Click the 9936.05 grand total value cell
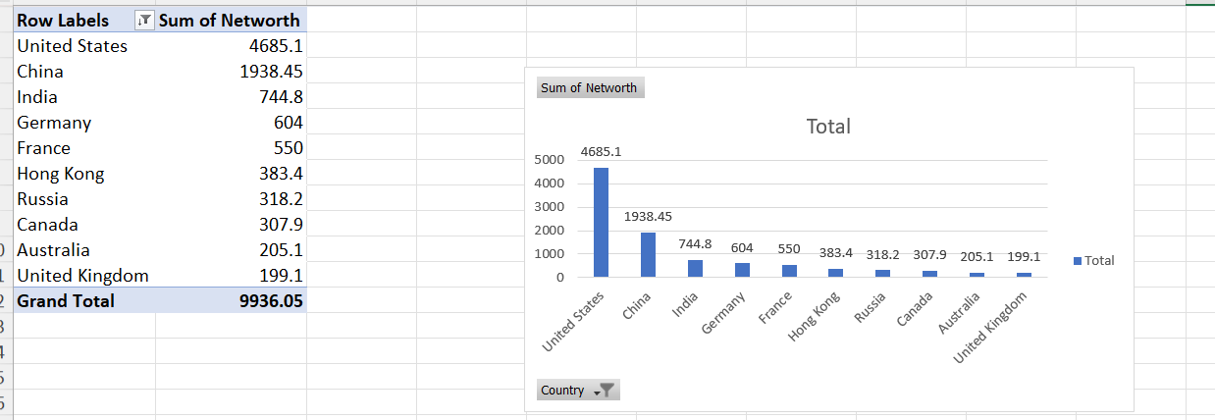 tap(271, 301)
